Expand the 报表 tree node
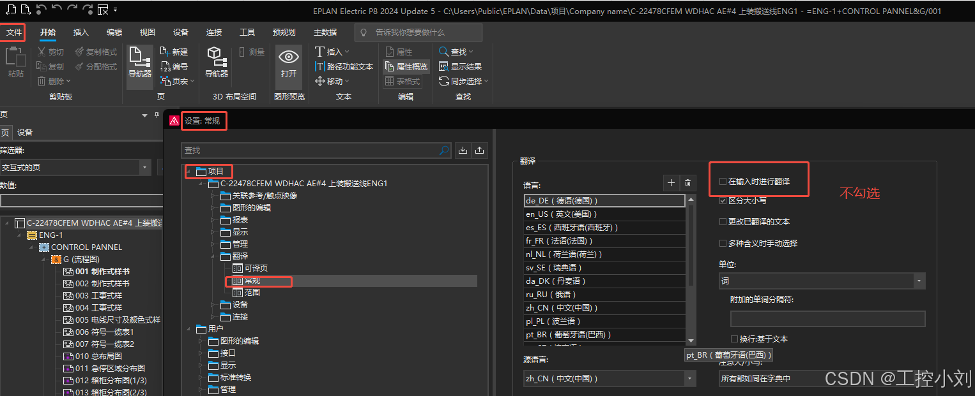The width and height of the screenshot is (975, 396). 213,220
